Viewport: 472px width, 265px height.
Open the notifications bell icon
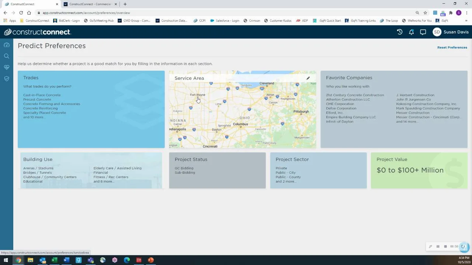[411, 32]
